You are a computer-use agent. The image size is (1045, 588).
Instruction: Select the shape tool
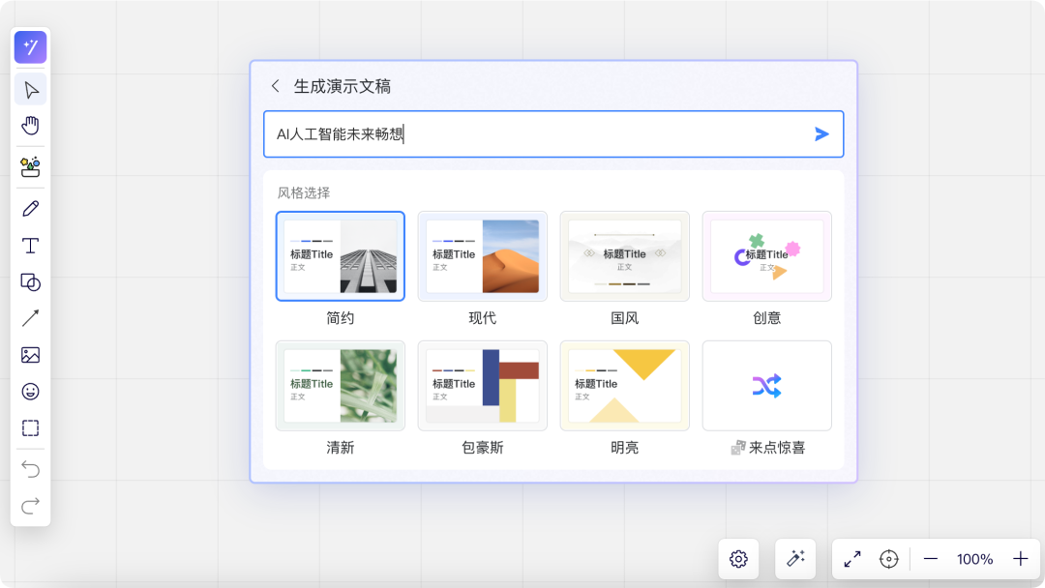pyautogui.click(x=30, y=282)
